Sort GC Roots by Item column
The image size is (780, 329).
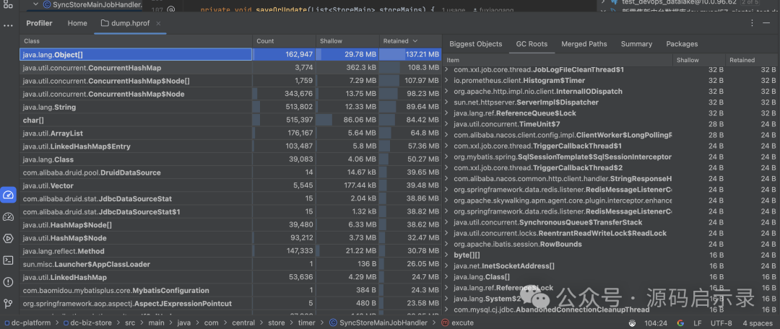[x=558, y=60]
